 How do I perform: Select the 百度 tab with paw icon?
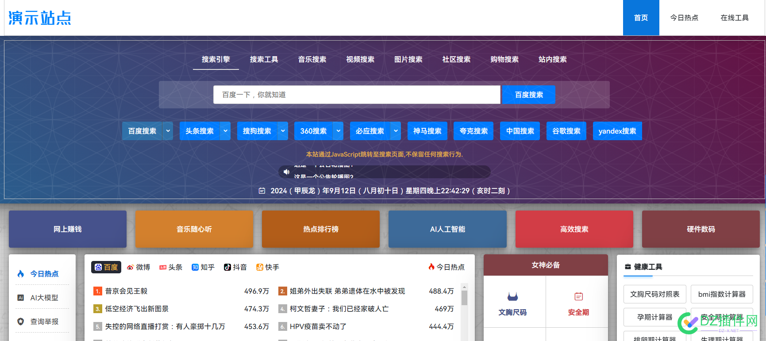(106, 267)
